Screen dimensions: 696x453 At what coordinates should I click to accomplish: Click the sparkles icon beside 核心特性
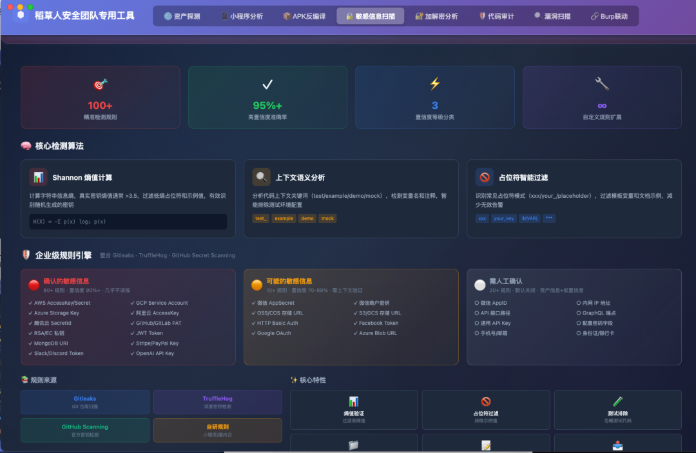294,380
